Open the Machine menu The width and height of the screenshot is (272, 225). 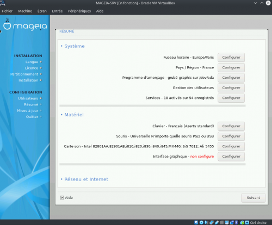point(25,11)
